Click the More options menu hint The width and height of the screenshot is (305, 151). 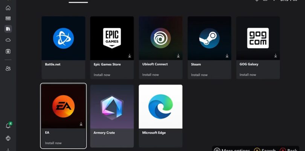pyautogui.click(x=232, y=150)
